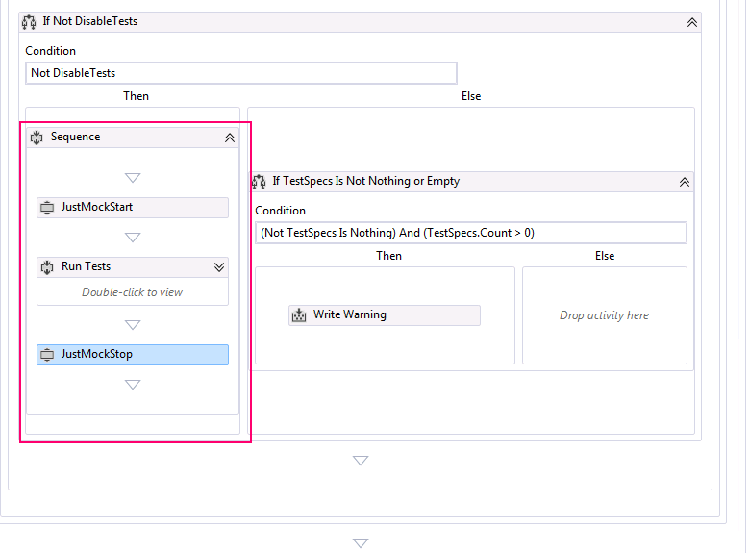Select the JustMockStart activity
Viewport: 749px width, 553px height.
(135, 208)
